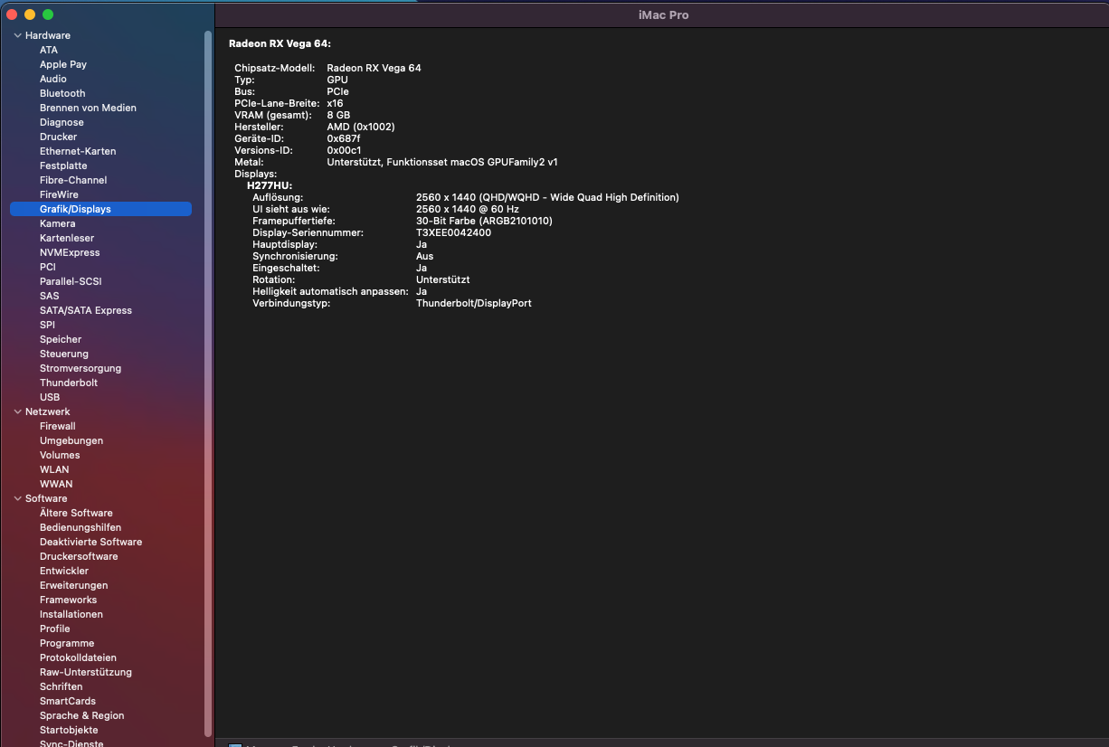Click the Geräte-ID value 0x687f
Viewport: 1109px width, 747px height.
click(343, 138)
